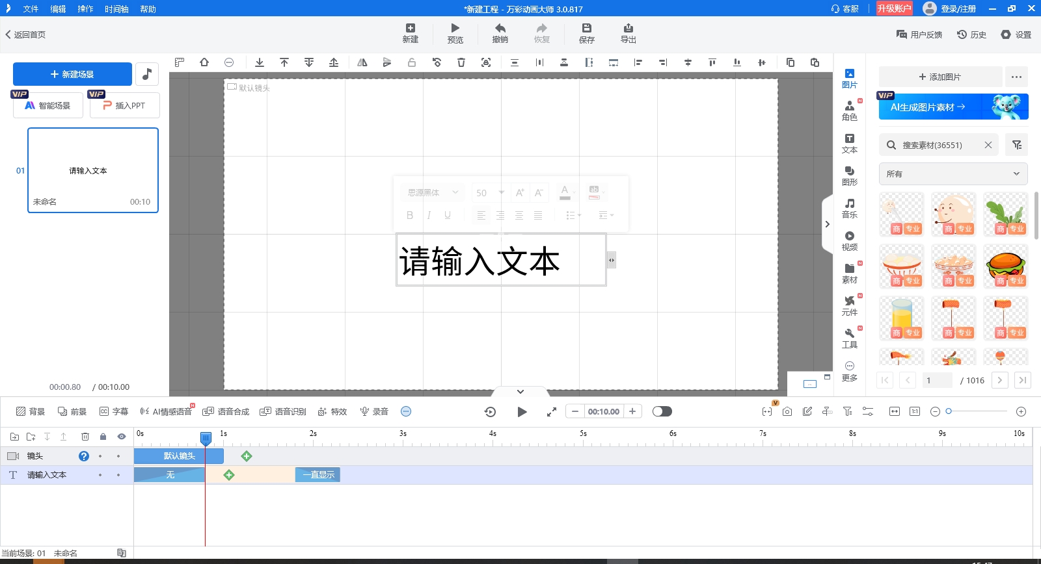Open the Music (音乐) panel in sidebar

click(x=849, y=208)
